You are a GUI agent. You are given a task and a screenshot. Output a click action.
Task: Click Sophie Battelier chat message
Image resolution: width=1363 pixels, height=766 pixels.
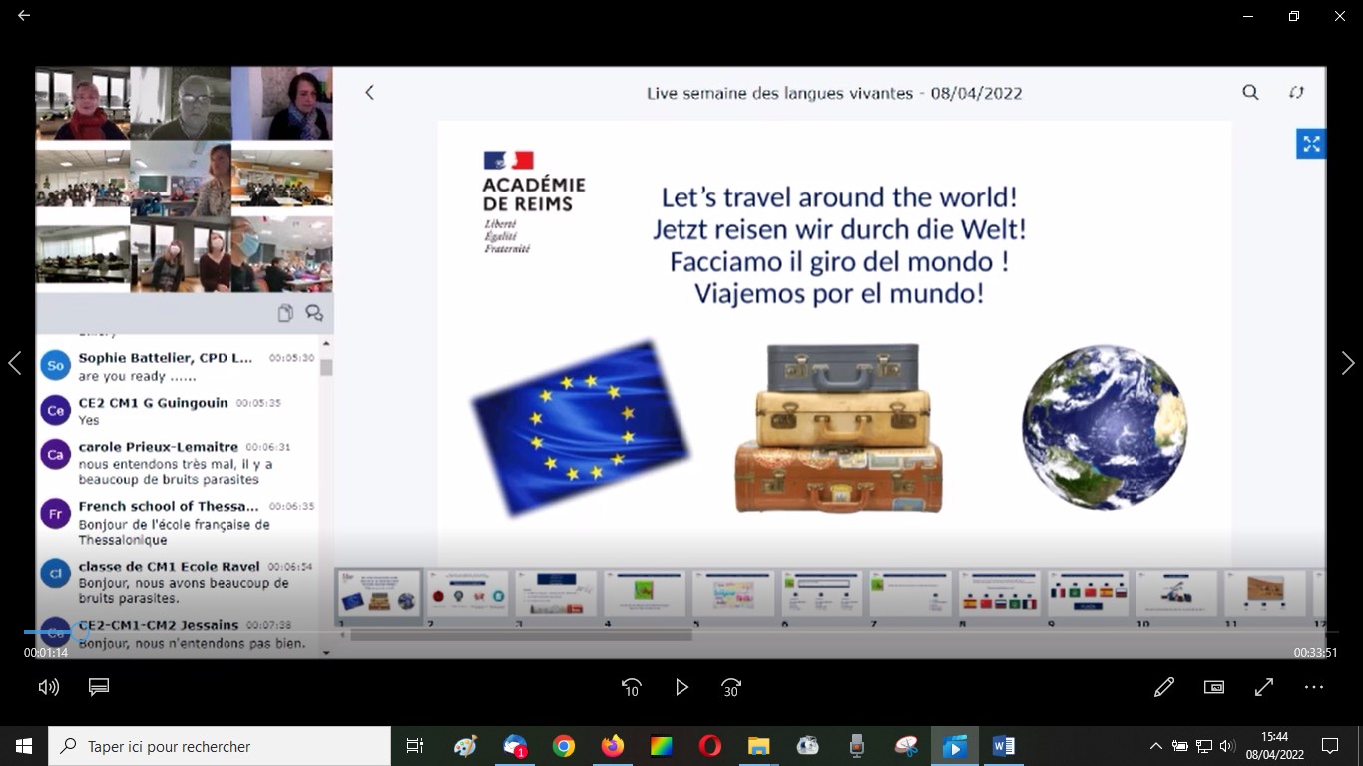pos(177,367)
